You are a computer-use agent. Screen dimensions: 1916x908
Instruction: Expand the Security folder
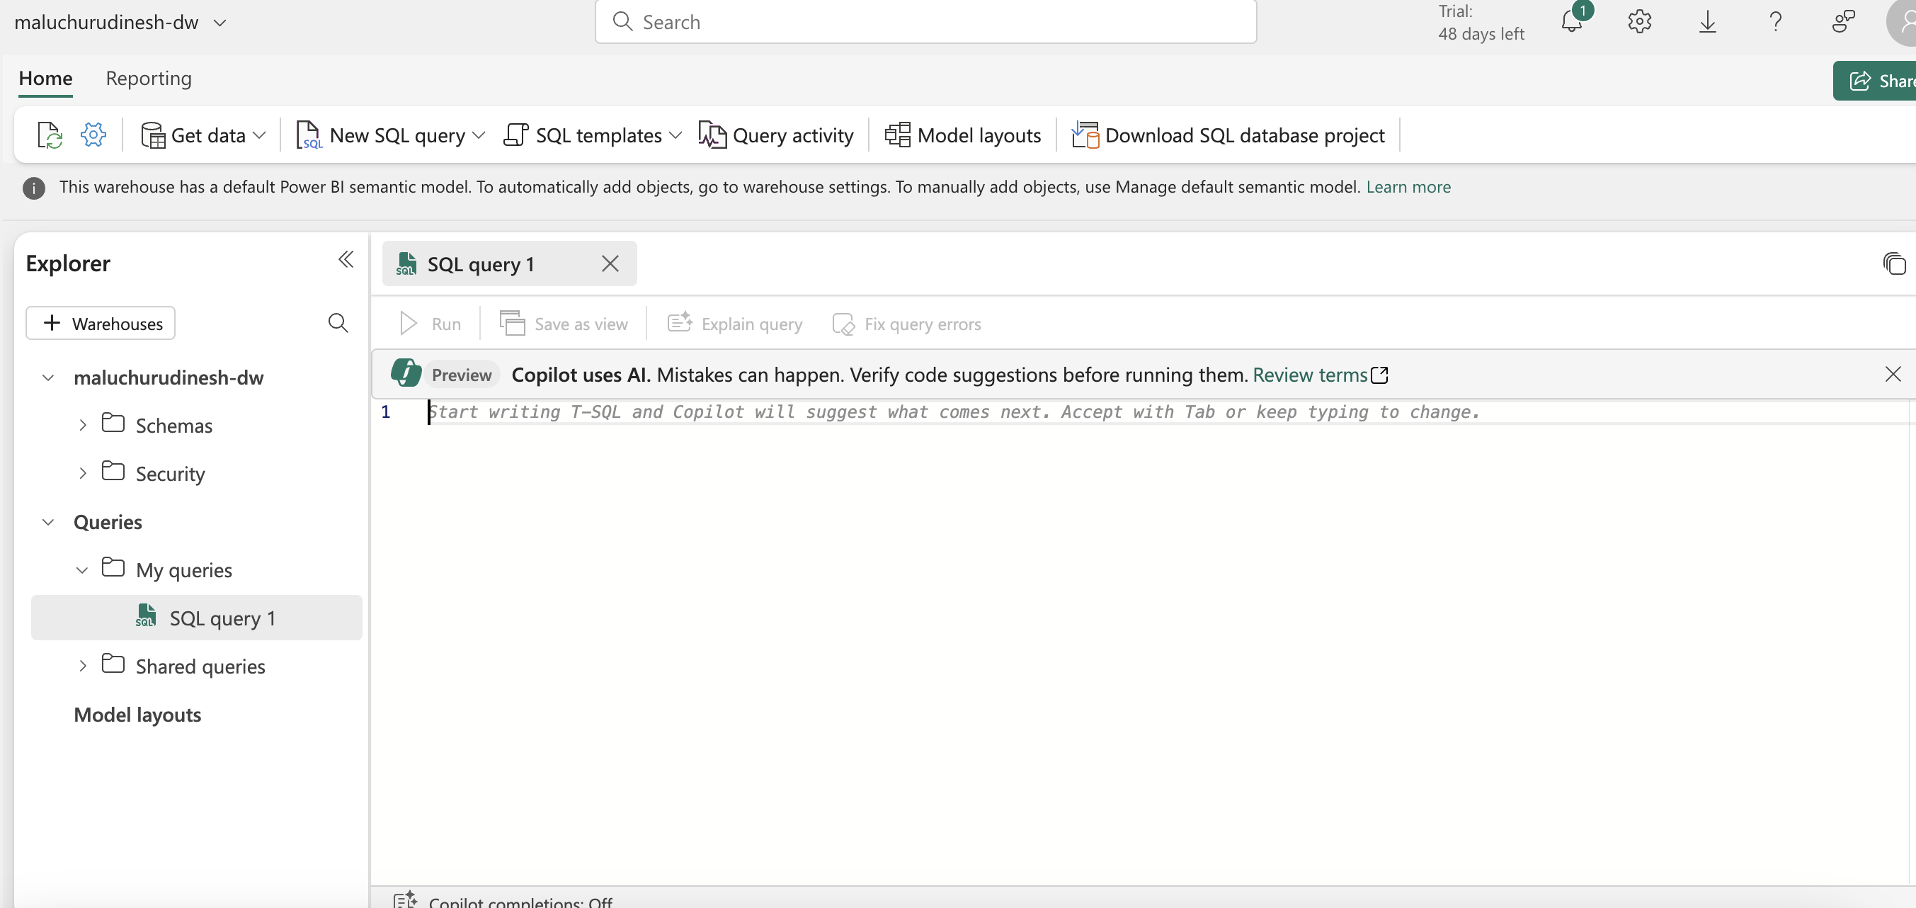(83, 473)
